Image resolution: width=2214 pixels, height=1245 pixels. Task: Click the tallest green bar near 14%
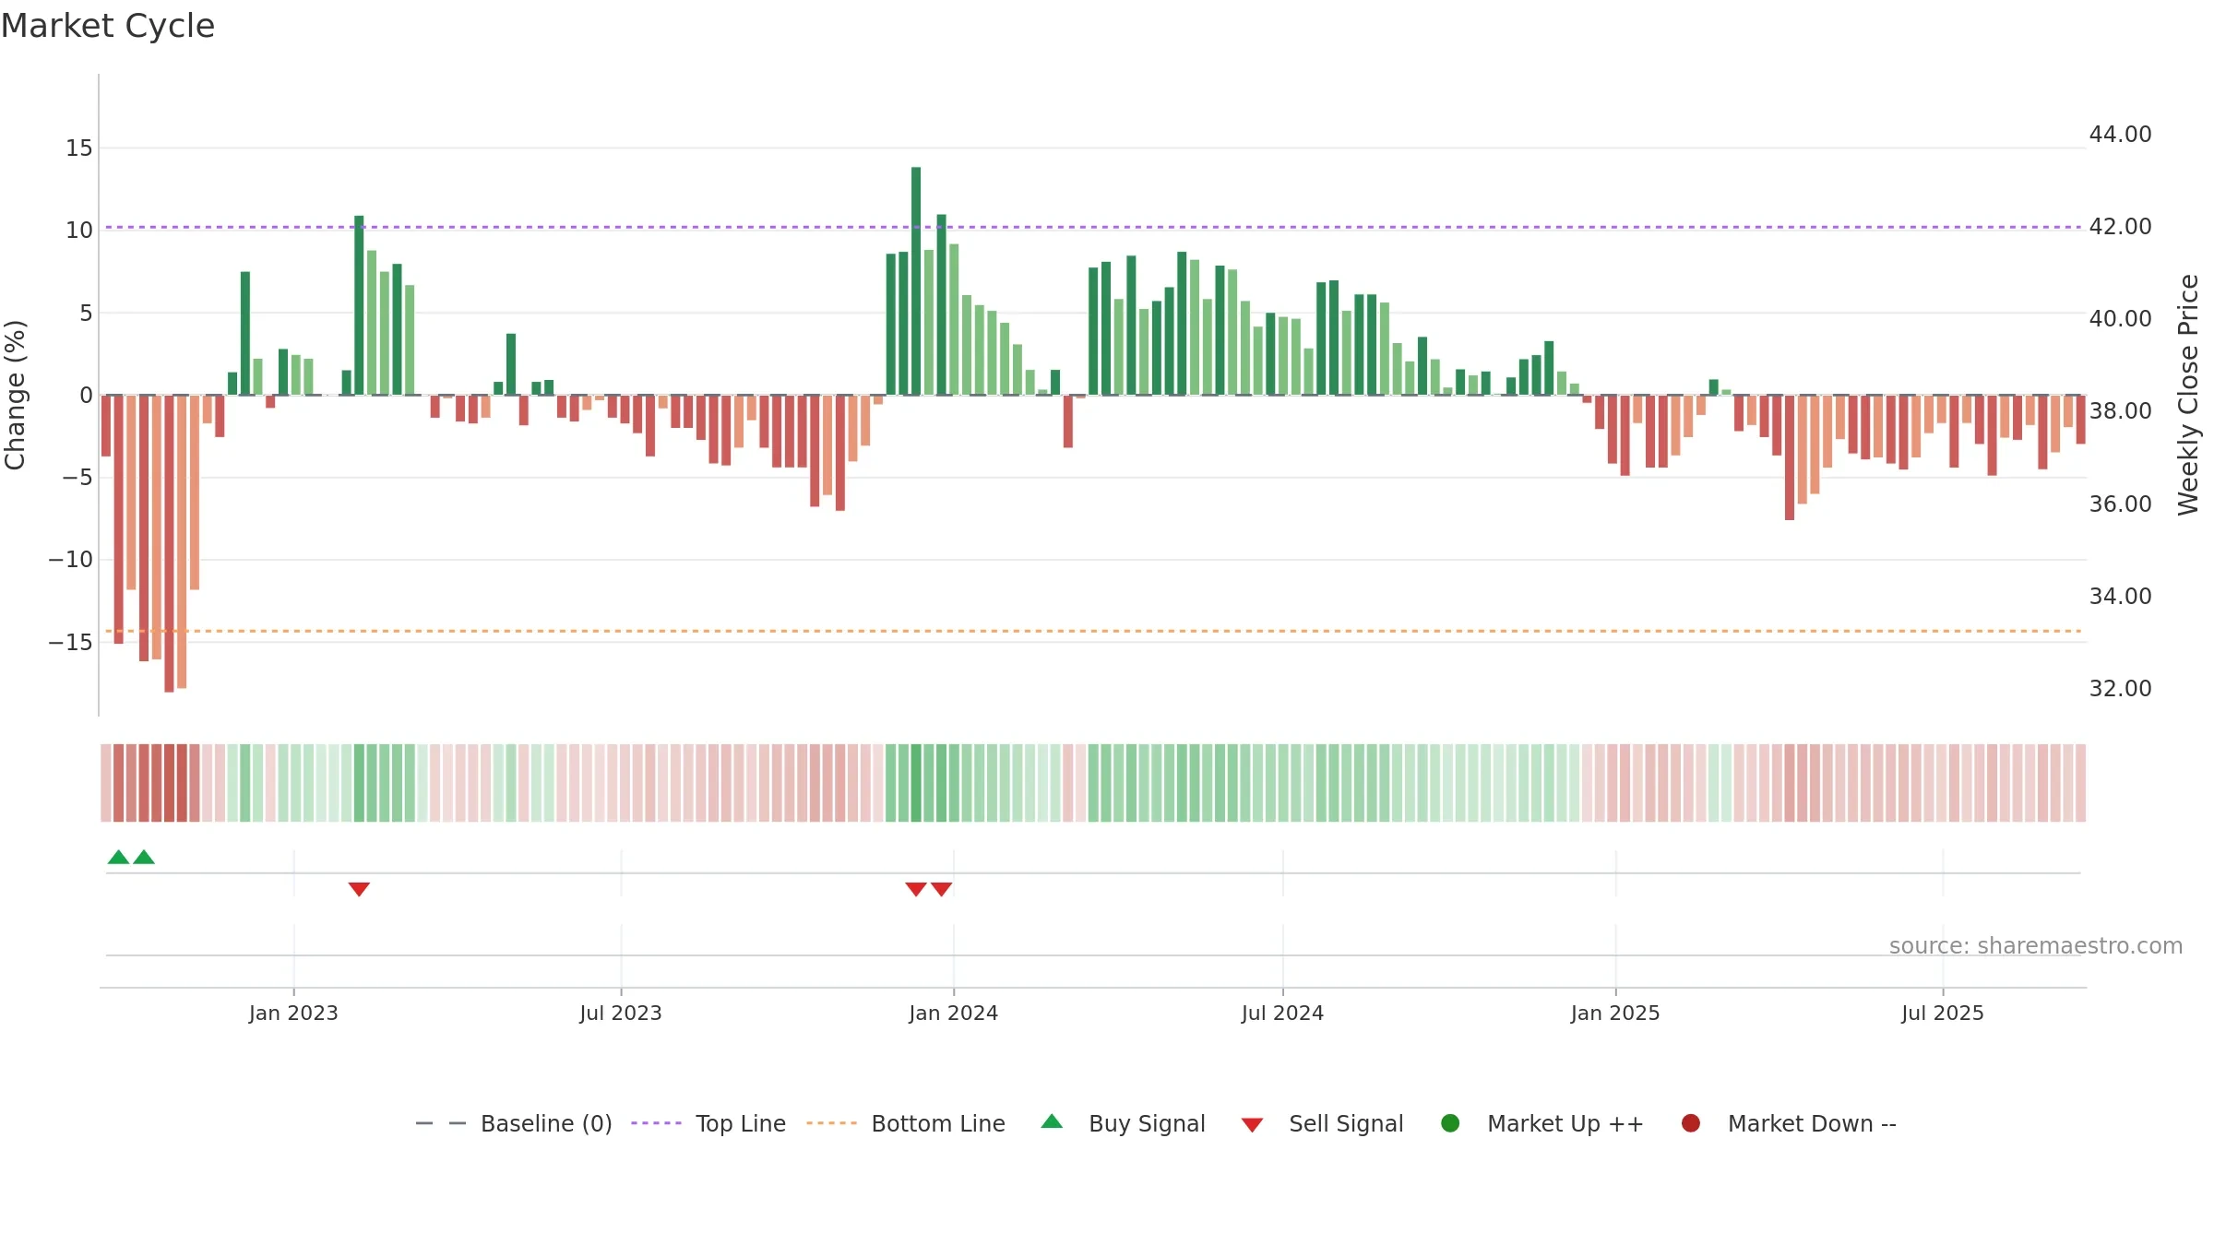point(916,281)
